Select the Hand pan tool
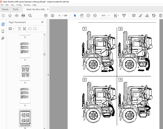This screenshot has width=163, height=129. (81, 16)
